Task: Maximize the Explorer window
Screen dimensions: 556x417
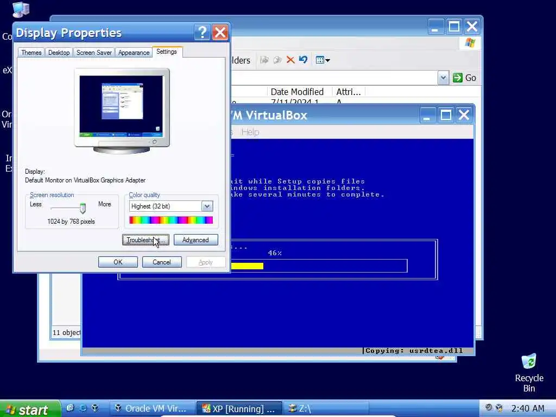Action: click(x=454, y=27)
